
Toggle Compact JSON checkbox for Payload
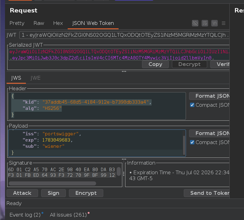(x=192, y=142)
